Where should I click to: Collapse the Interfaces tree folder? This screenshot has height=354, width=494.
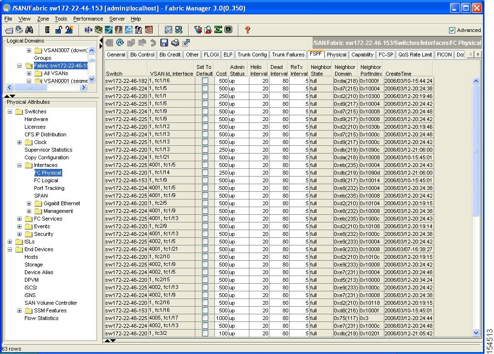[x=20, y=165]
